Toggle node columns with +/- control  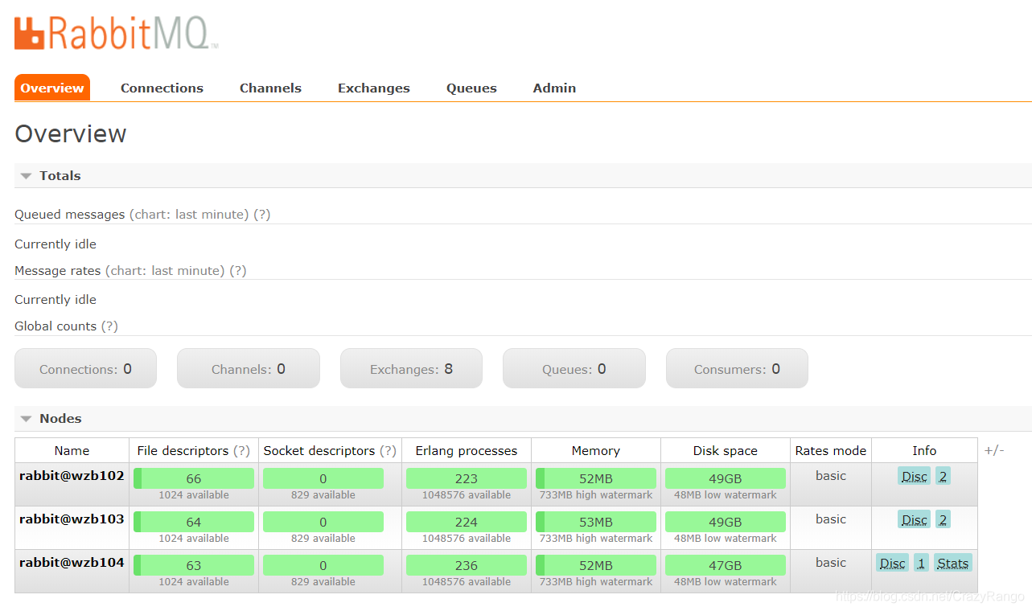[x=994, y=450]
